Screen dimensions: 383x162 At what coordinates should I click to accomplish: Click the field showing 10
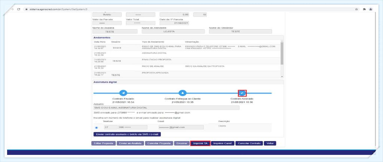[x=200, y=15]
